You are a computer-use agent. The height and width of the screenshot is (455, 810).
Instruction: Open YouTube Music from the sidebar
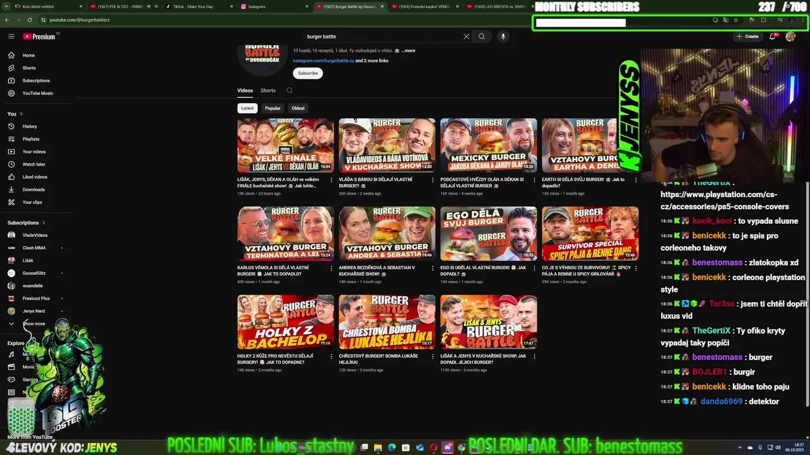point(38,94)
